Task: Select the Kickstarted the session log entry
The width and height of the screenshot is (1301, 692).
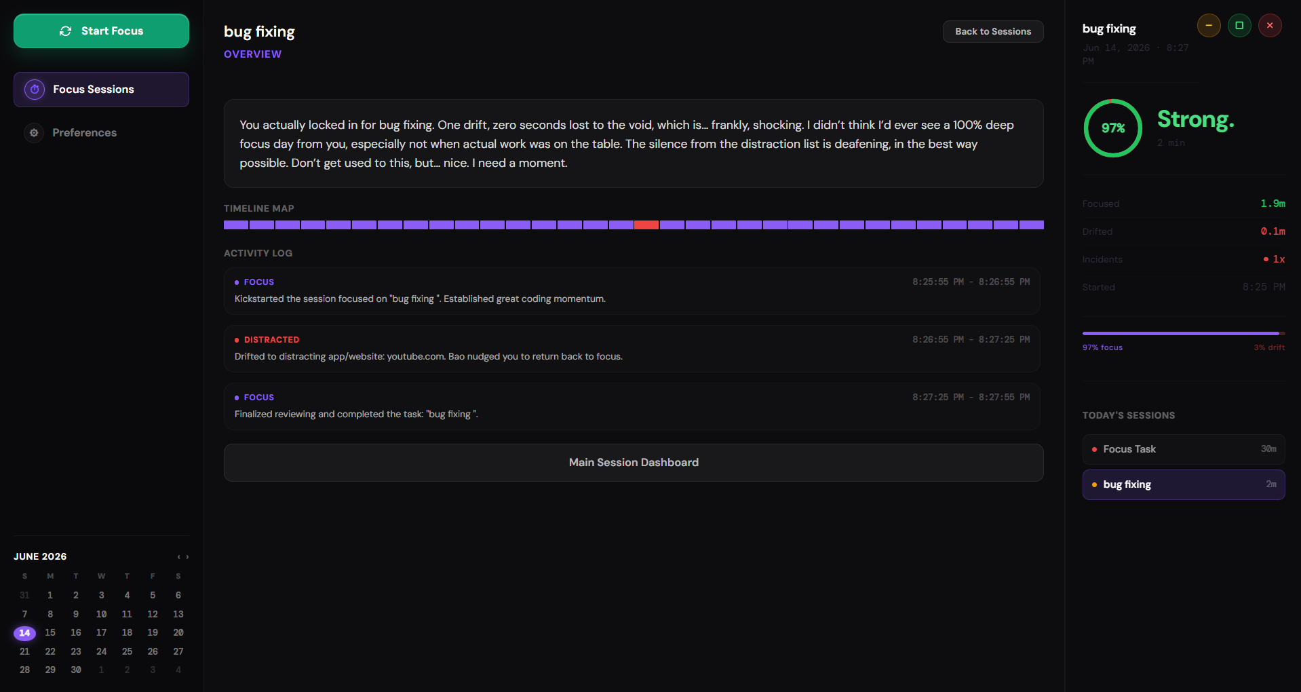Action: 632,291
